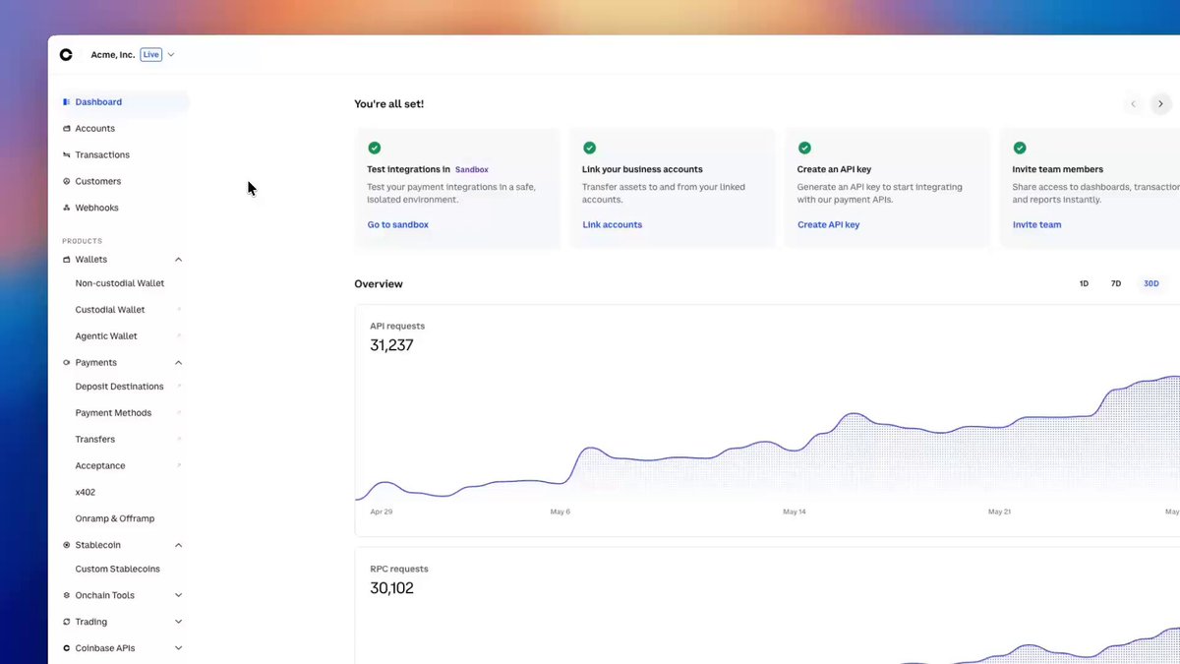Click the Wallets section icon
Viewport: 1180px width, 664px height.
pos(66,260)
